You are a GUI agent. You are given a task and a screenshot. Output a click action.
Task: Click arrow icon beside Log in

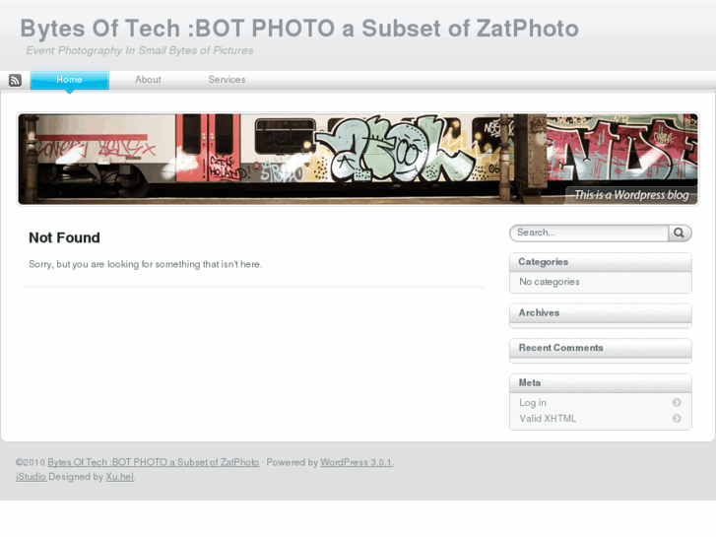coord(677,403)
